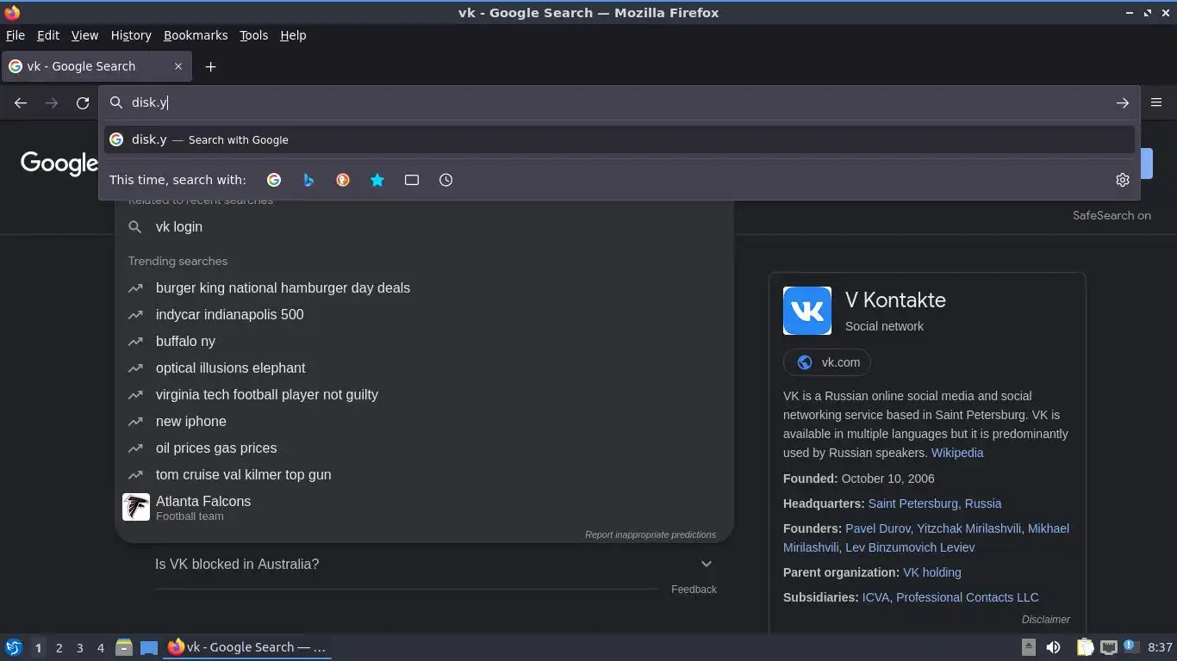Search with Bing one-off engine icon
Viewport: 1177px width, 661px height.
(308, 180)
